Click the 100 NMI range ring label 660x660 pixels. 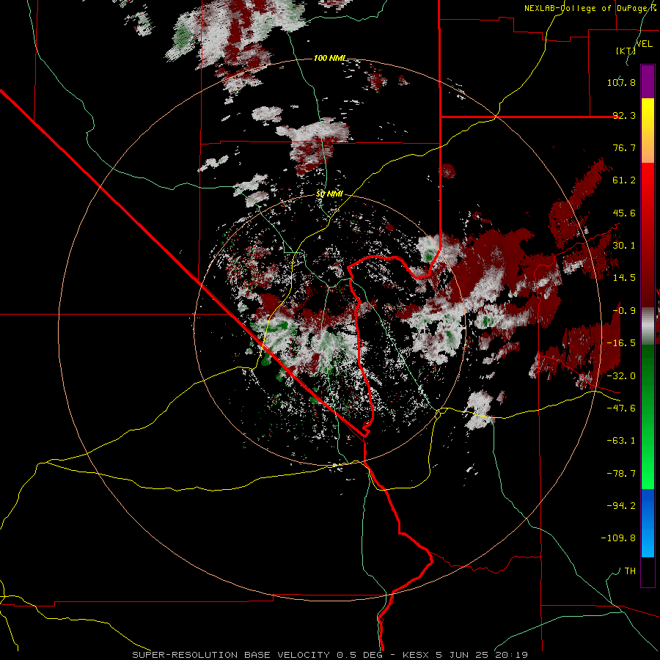(x=329, y=58)
